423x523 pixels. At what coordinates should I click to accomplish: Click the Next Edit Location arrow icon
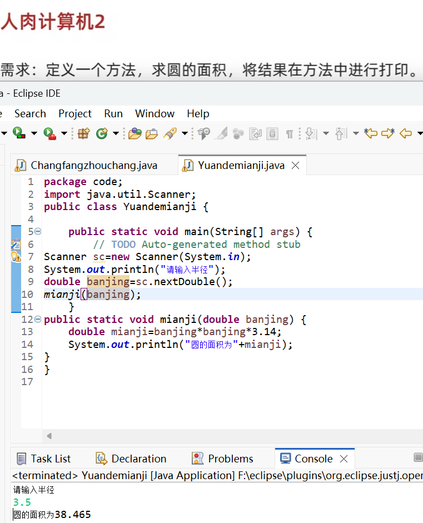click(388, 133)
